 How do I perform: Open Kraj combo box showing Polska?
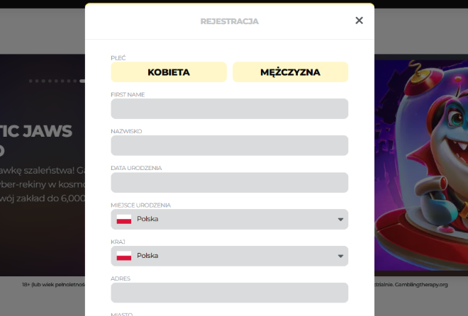point(229,256)
